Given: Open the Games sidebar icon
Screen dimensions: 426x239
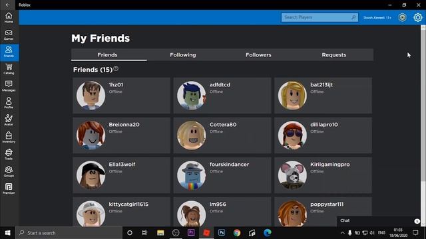Looking at the screenshot, I should point(9,35).
